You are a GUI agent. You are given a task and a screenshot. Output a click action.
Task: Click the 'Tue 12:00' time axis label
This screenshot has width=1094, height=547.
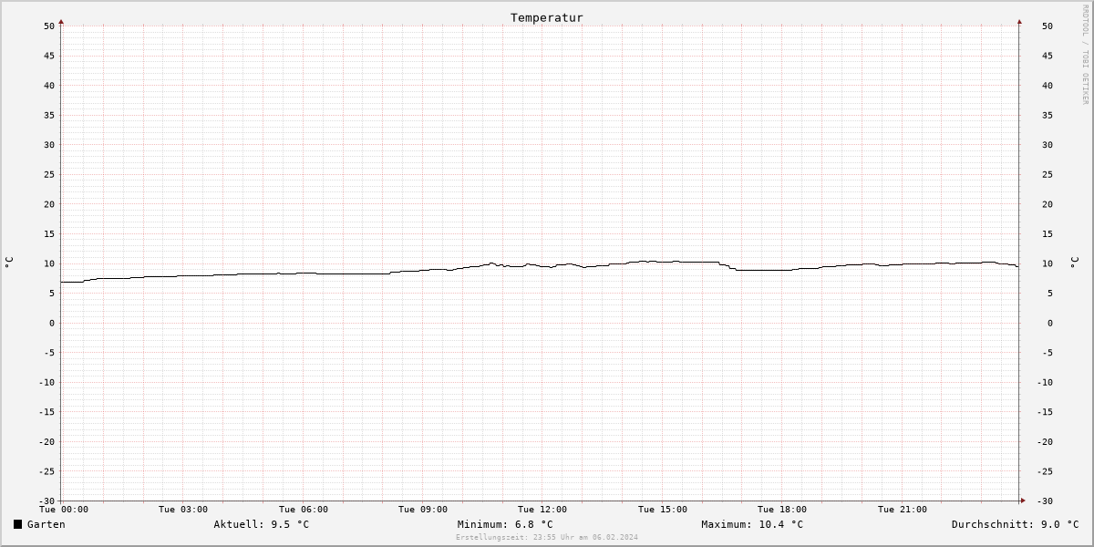tap(542, 510)
